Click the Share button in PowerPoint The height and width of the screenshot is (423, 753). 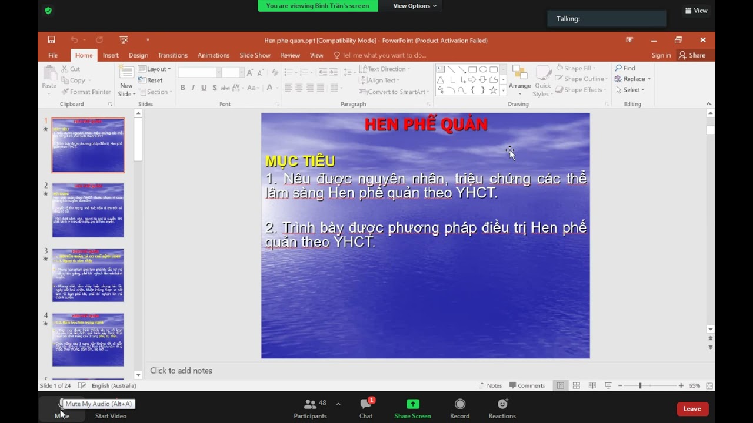coord(692,55)
